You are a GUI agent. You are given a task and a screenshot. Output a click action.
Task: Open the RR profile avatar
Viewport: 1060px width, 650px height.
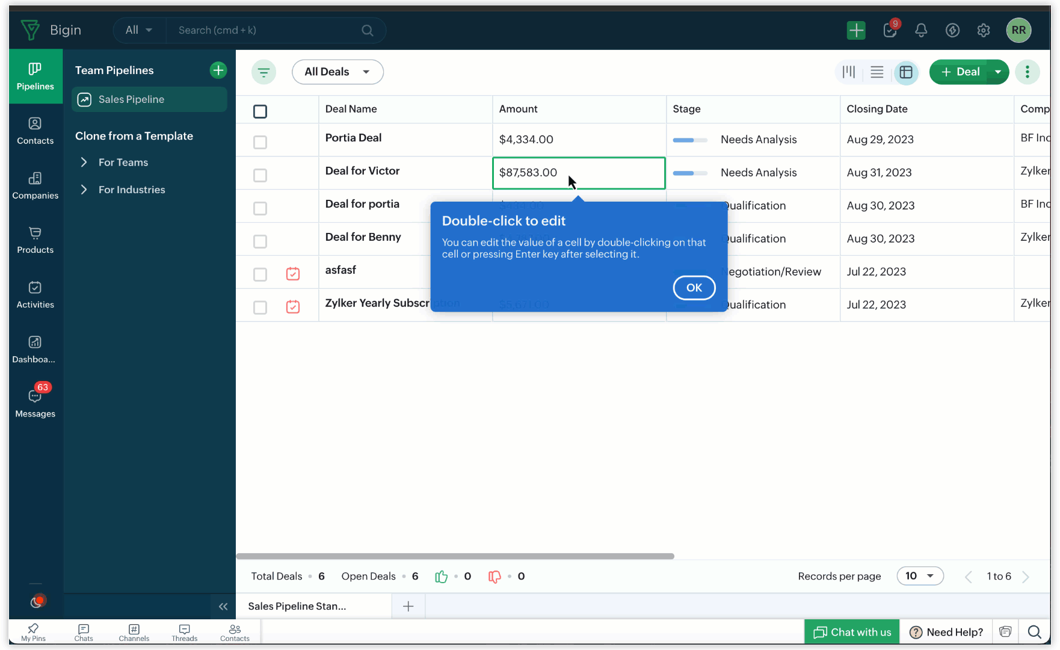click(x=1018, y=30)
